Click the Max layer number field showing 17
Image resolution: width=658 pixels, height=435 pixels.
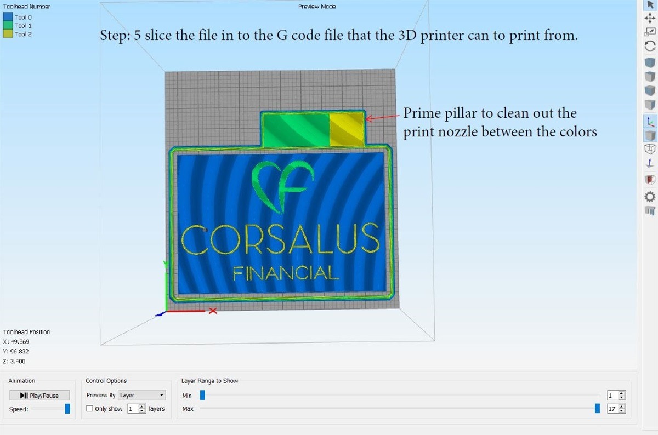[x=611, y=409]
